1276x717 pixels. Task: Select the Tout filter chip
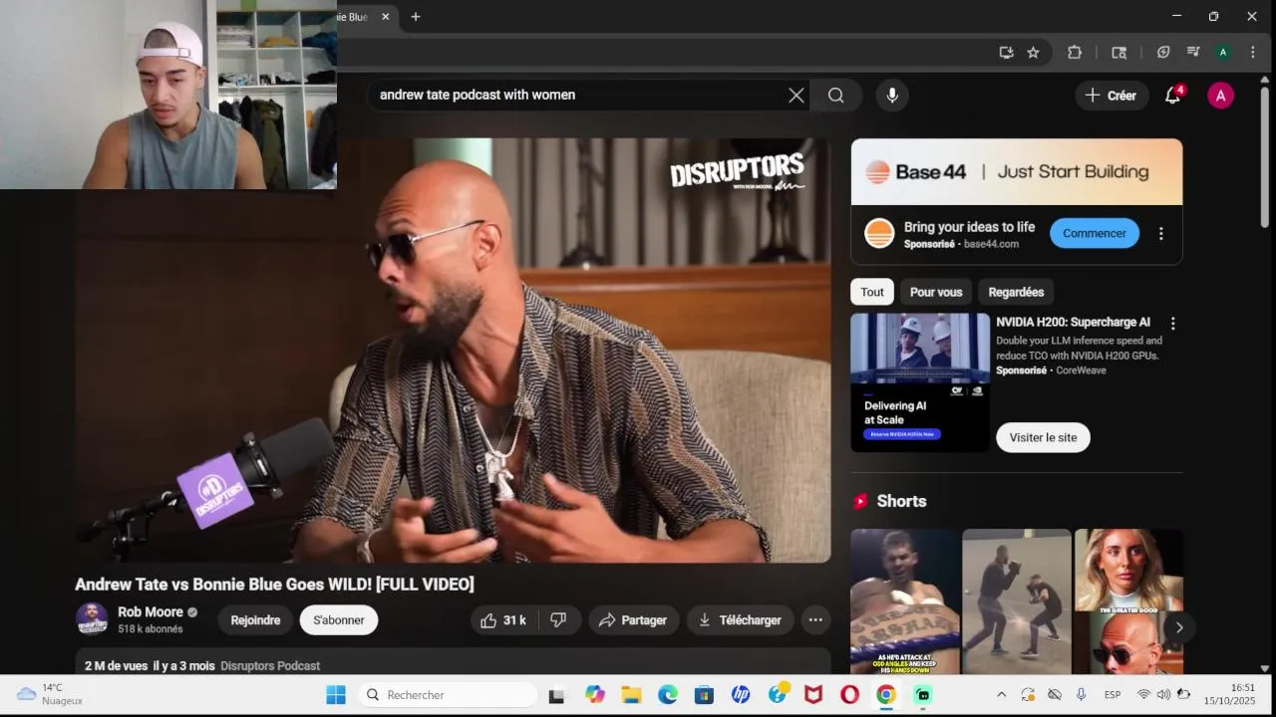click(x=872, y=292)
